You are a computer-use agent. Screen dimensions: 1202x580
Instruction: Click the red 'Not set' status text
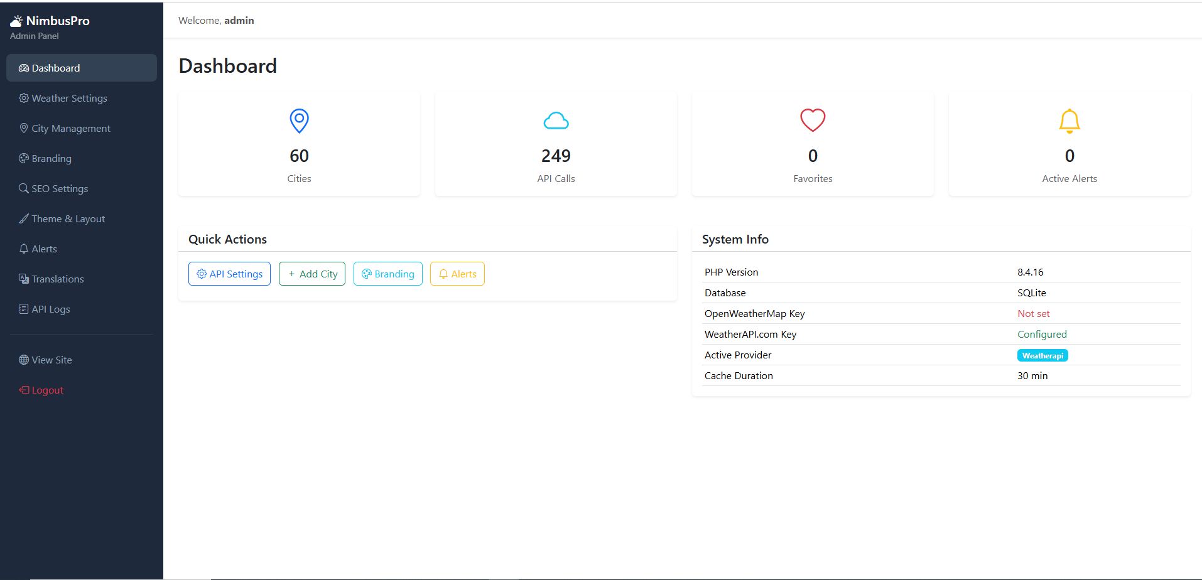[x=1033, y=313]
